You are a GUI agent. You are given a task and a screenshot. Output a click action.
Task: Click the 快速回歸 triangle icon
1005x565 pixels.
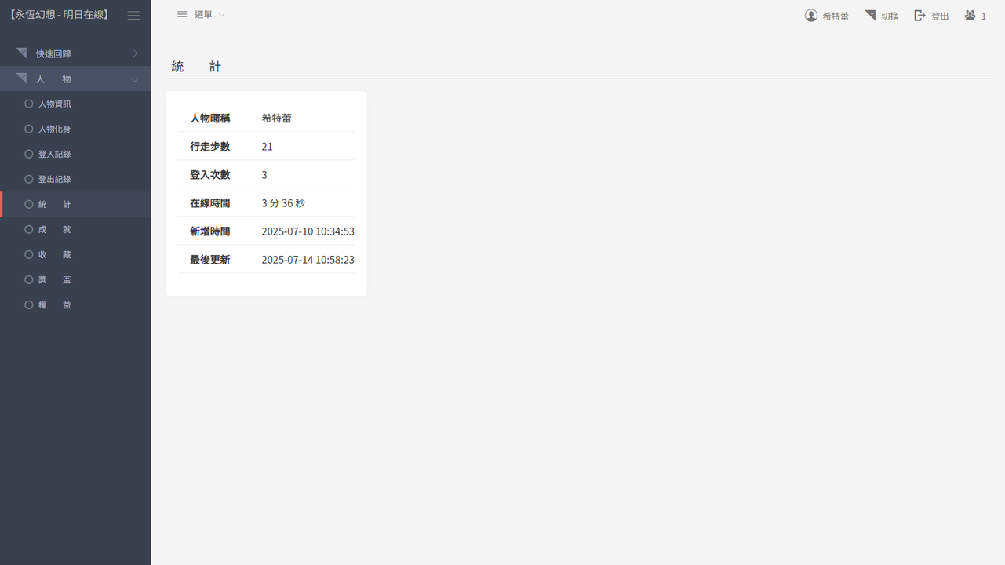pos(21,53)
